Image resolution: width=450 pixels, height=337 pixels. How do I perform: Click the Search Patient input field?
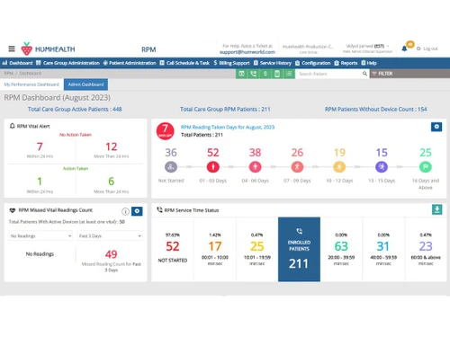(329, 74)
